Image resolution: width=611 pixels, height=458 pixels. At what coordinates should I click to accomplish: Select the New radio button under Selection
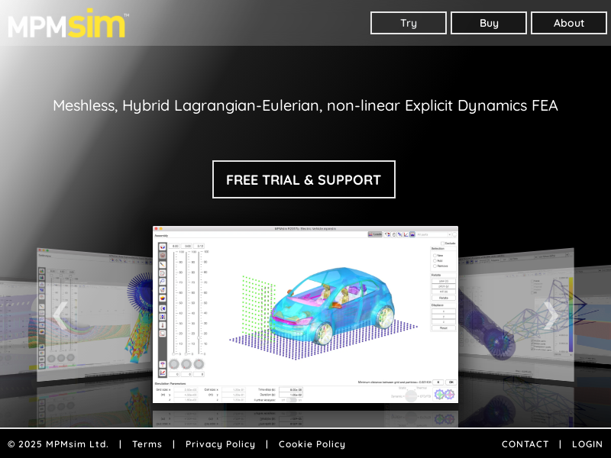435,255
